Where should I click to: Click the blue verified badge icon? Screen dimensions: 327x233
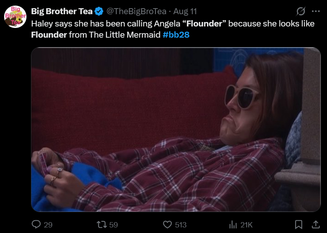point(99,11)
